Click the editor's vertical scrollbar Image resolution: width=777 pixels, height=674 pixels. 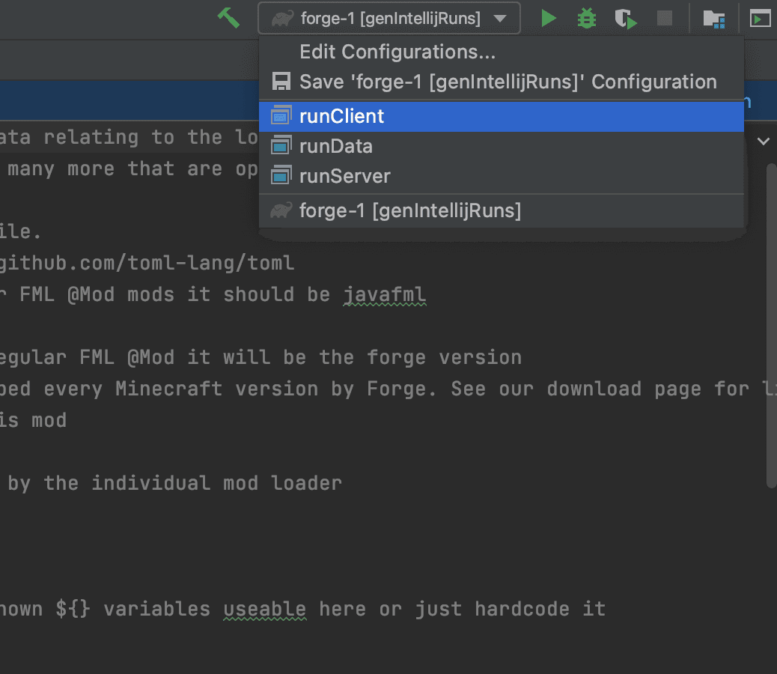(772, 326)
